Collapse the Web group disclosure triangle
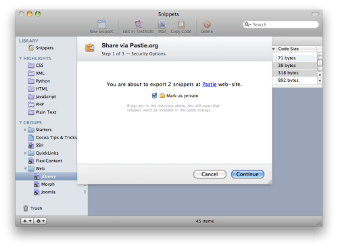The width and height of the screenshot is (338, 248). click(x=25, y=169)
